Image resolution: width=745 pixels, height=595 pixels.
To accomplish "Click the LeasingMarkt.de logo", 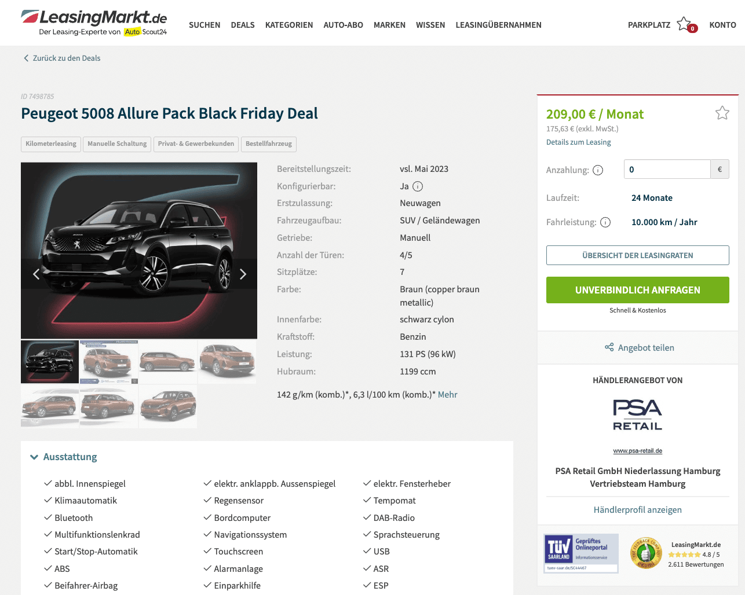I will point(94,23).
